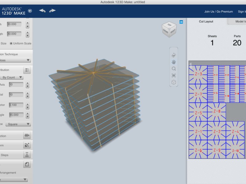Click the 3D sliced cube model in viewport
Viewport: 246px width, 184px height.
94,105
